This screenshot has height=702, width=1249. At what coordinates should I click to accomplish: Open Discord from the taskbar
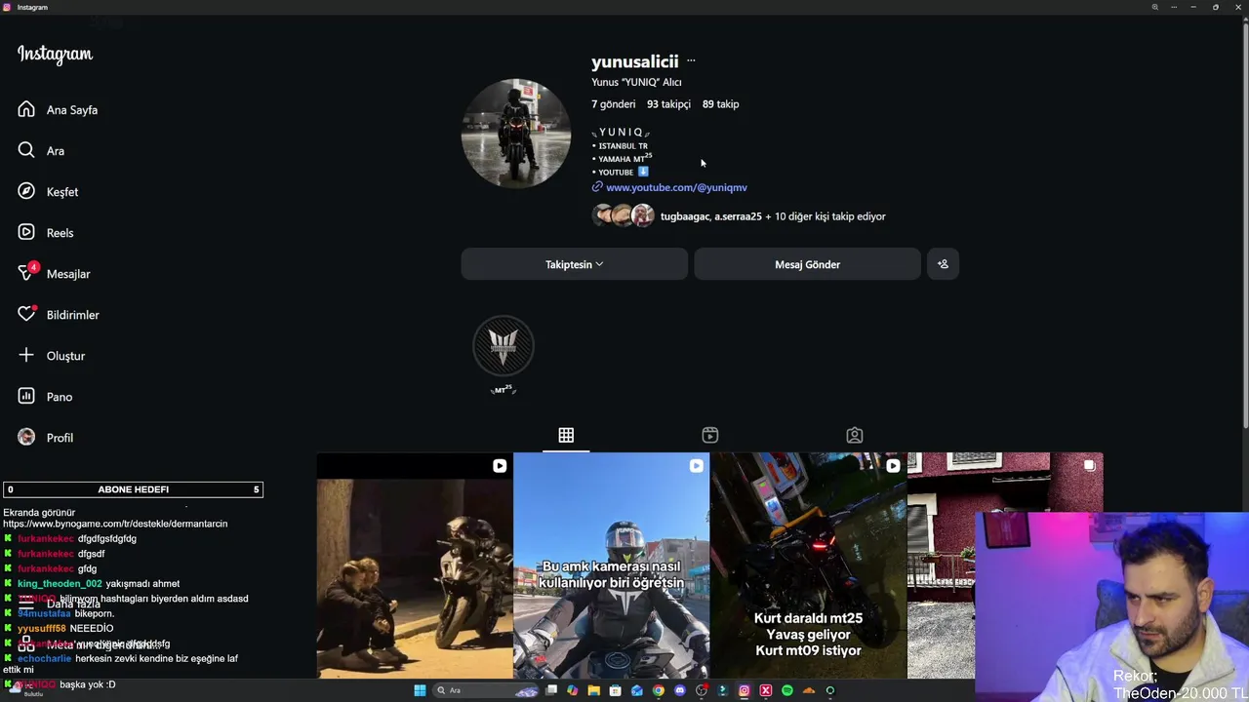(680, 690)
